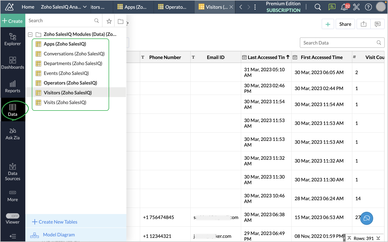Click the Email ID column header
Image resolution: width=388 pixels, height=242 pixels.
point(216,57)
